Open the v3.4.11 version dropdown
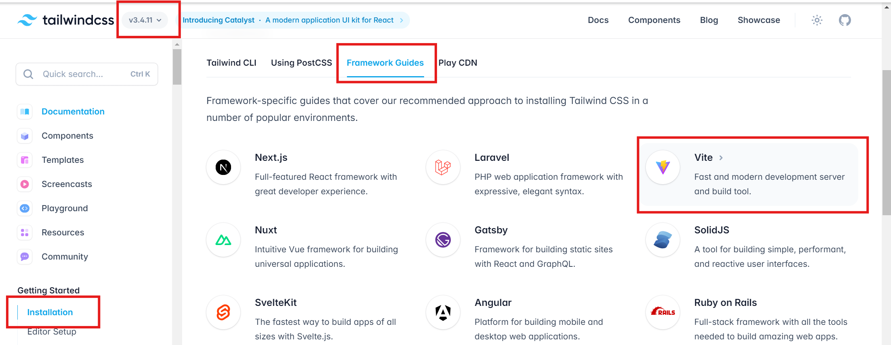891x345 pixels. click(145, 20)
